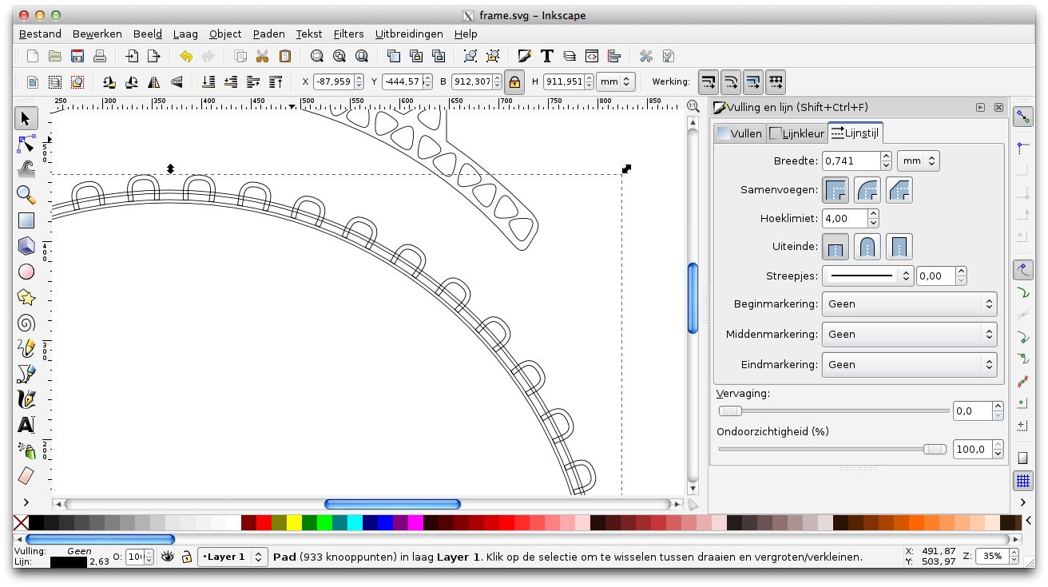Select the round join style
Screen dimensions: 1048x587
(867, 190)
